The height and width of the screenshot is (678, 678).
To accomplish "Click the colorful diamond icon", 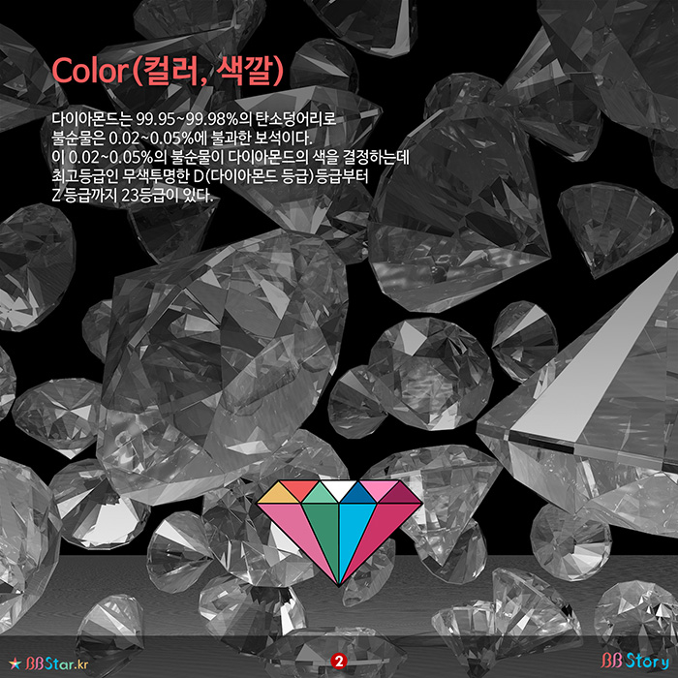I will coord(339,533).
